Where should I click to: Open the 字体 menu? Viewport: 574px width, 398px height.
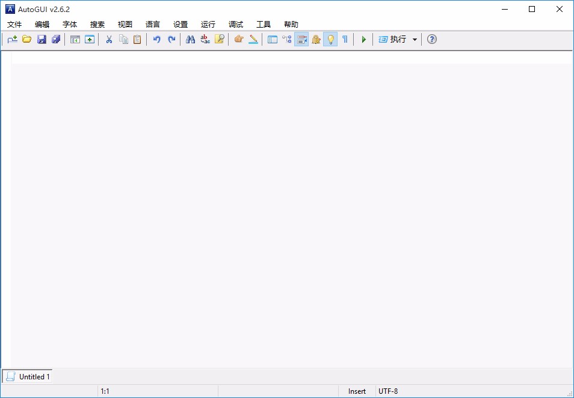[70, 25]
